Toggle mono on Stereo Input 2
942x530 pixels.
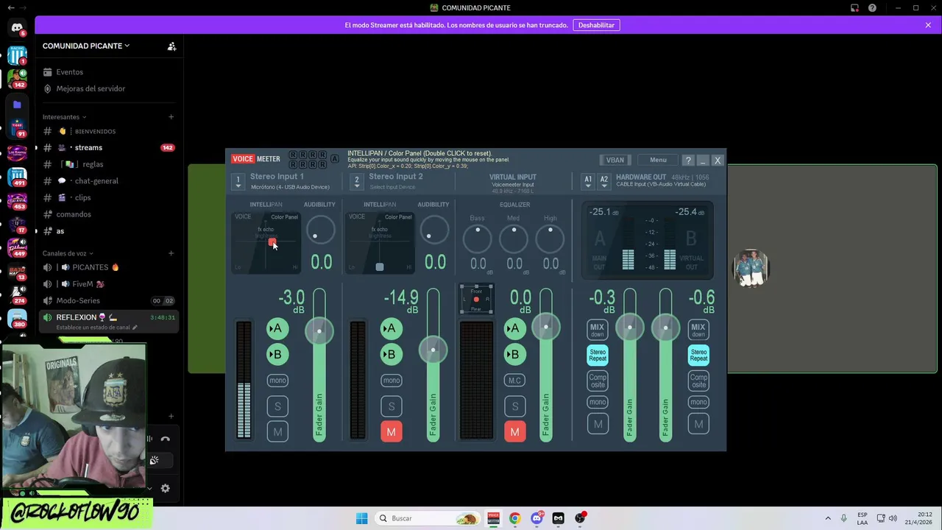(x=392, y=381)
